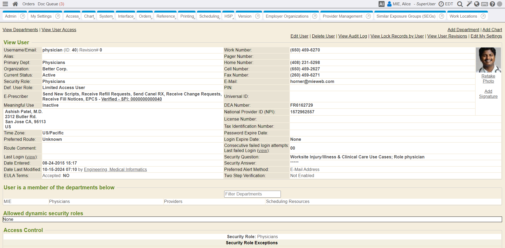Pop out the Admin tab arrow icon
The width and height of the screenshot is (505, 248).
click(x=23, y=16)
